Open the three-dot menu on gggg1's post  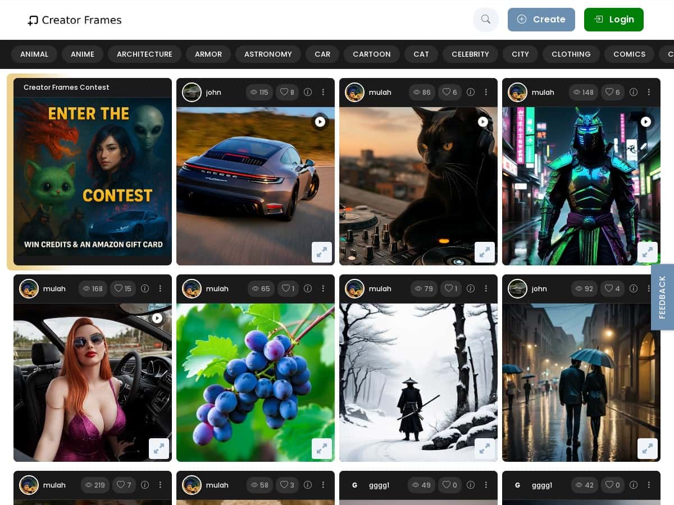(x=486, y=485)
